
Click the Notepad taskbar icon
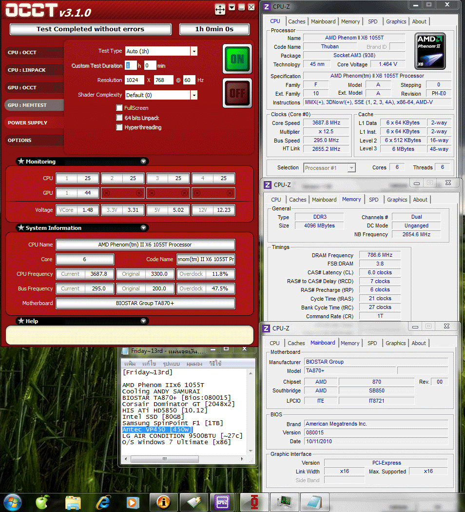pos(314,503)
